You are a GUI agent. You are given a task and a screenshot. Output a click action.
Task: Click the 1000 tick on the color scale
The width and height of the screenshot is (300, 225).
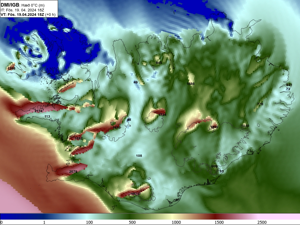point(176,222)
